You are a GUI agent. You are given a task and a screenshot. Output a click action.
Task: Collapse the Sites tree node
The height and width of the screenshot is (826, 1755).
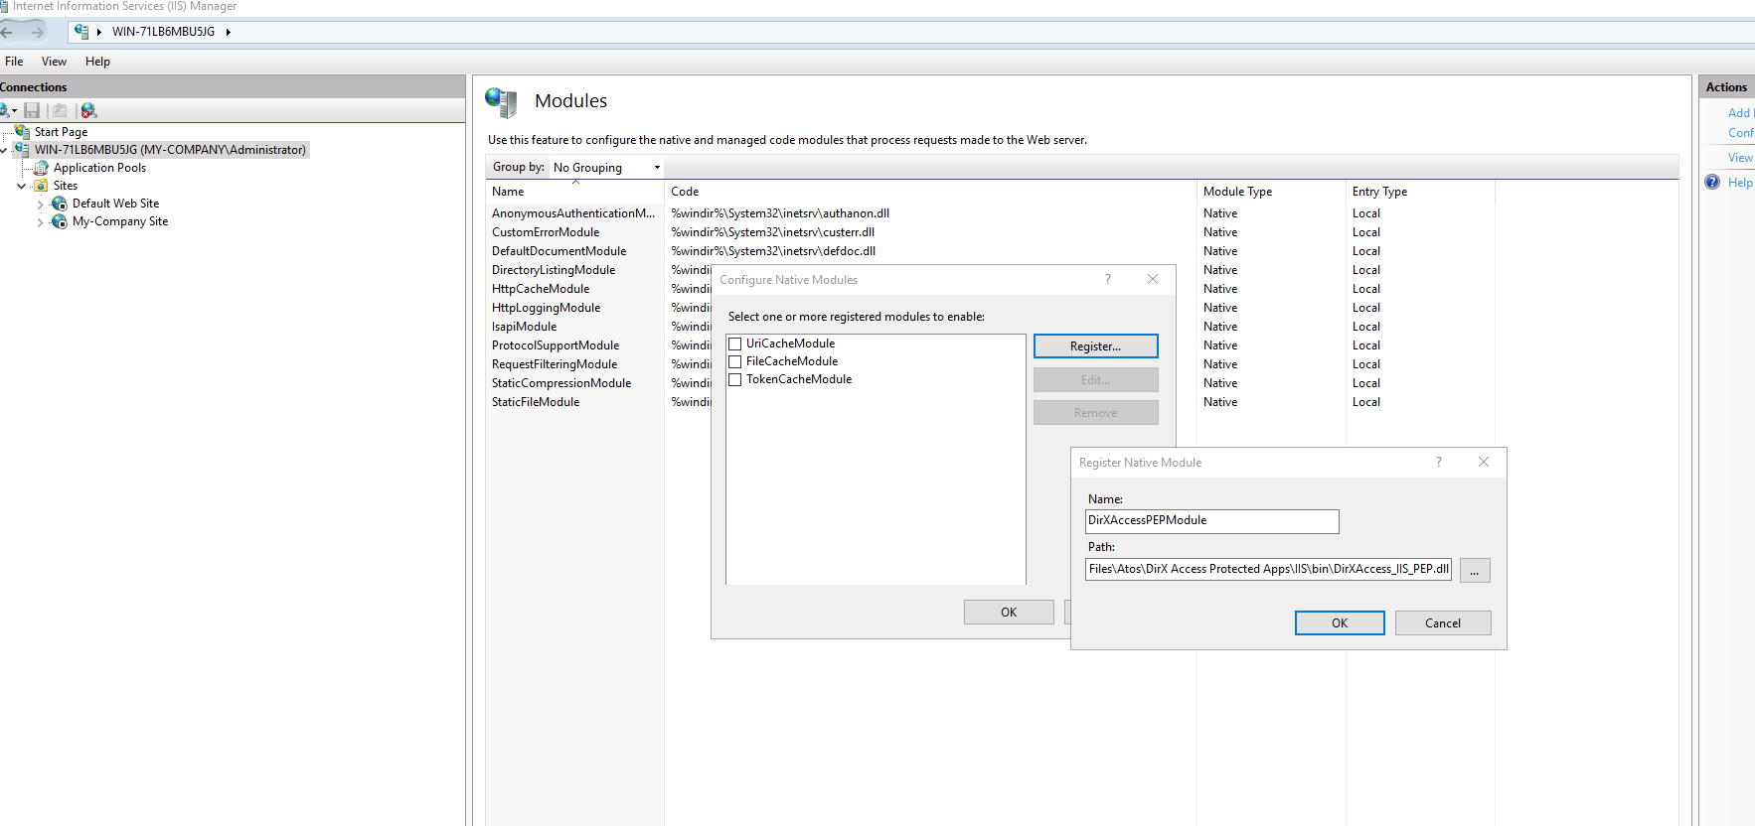[22, 186]
